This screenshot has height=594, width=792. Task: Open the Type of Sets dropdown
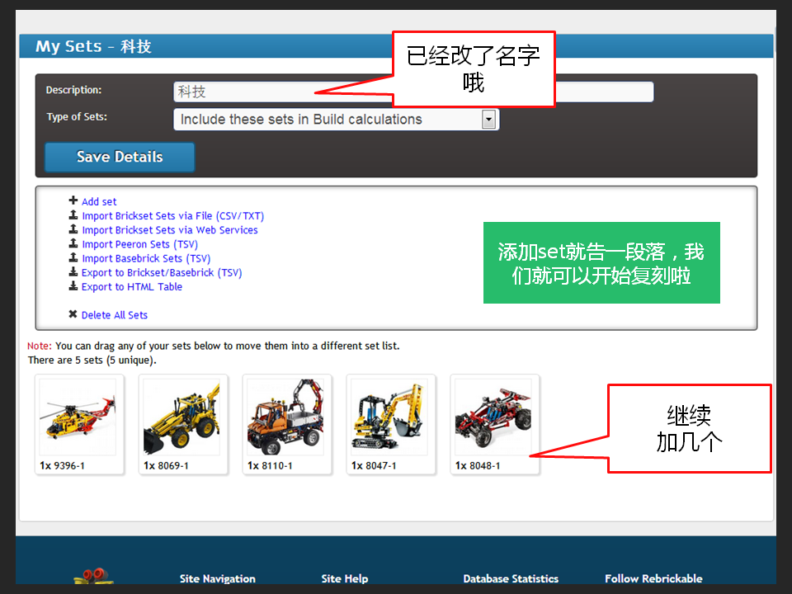336,119
